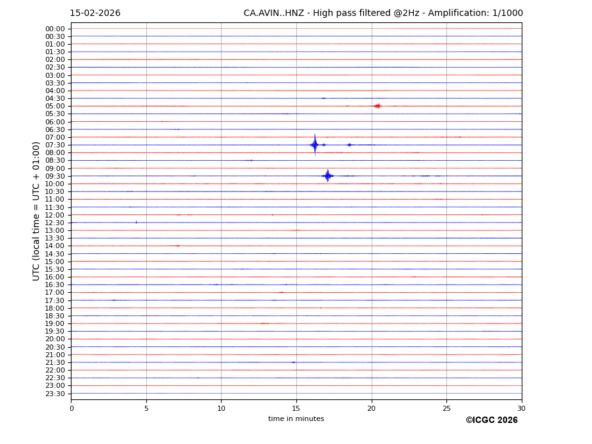Select the 18:00 time label
592x444 pixels.
pos(55,308)
